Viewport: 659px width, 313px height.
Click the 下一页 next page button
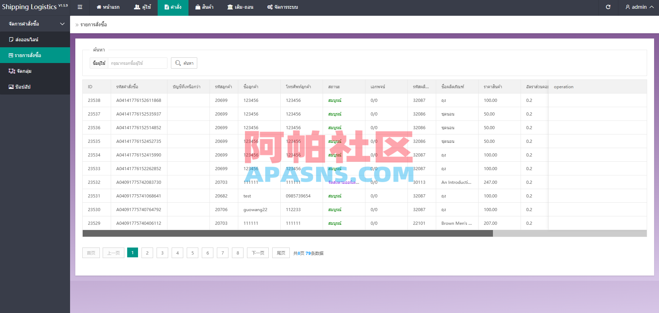click(258, 253)
